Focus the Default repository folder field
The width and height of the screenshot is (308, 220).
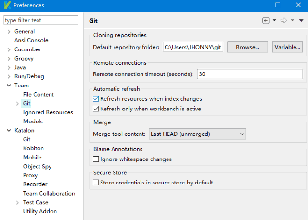tap(193, 47)
